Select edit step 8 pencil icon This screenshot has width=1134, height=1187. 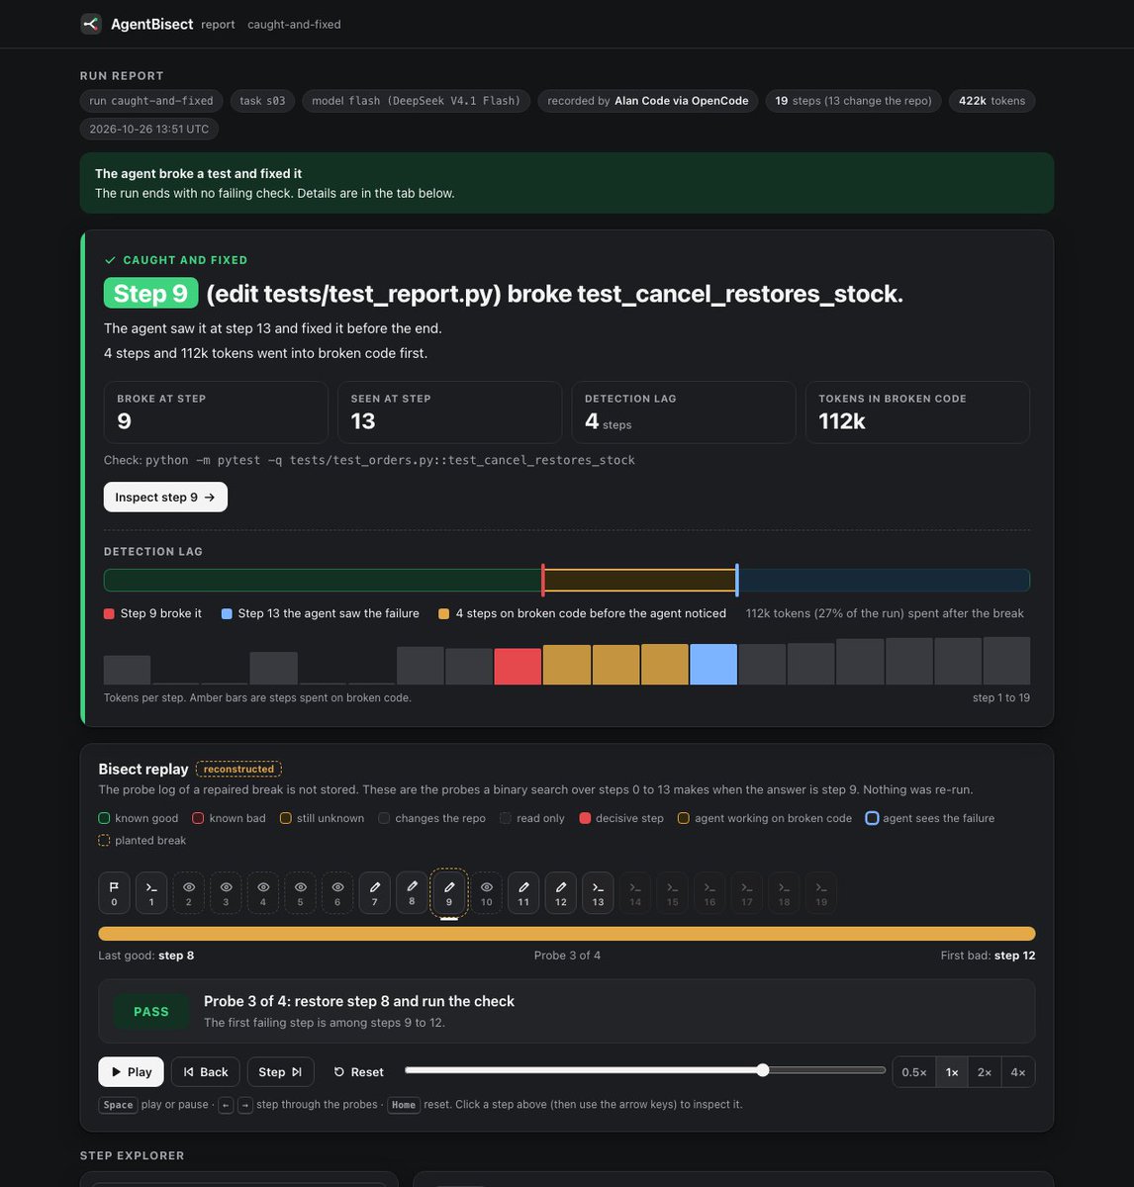[412, 891]
